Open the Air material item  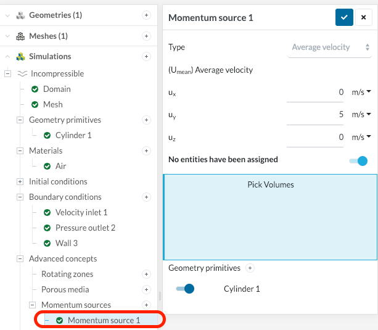tap(60, 166)
